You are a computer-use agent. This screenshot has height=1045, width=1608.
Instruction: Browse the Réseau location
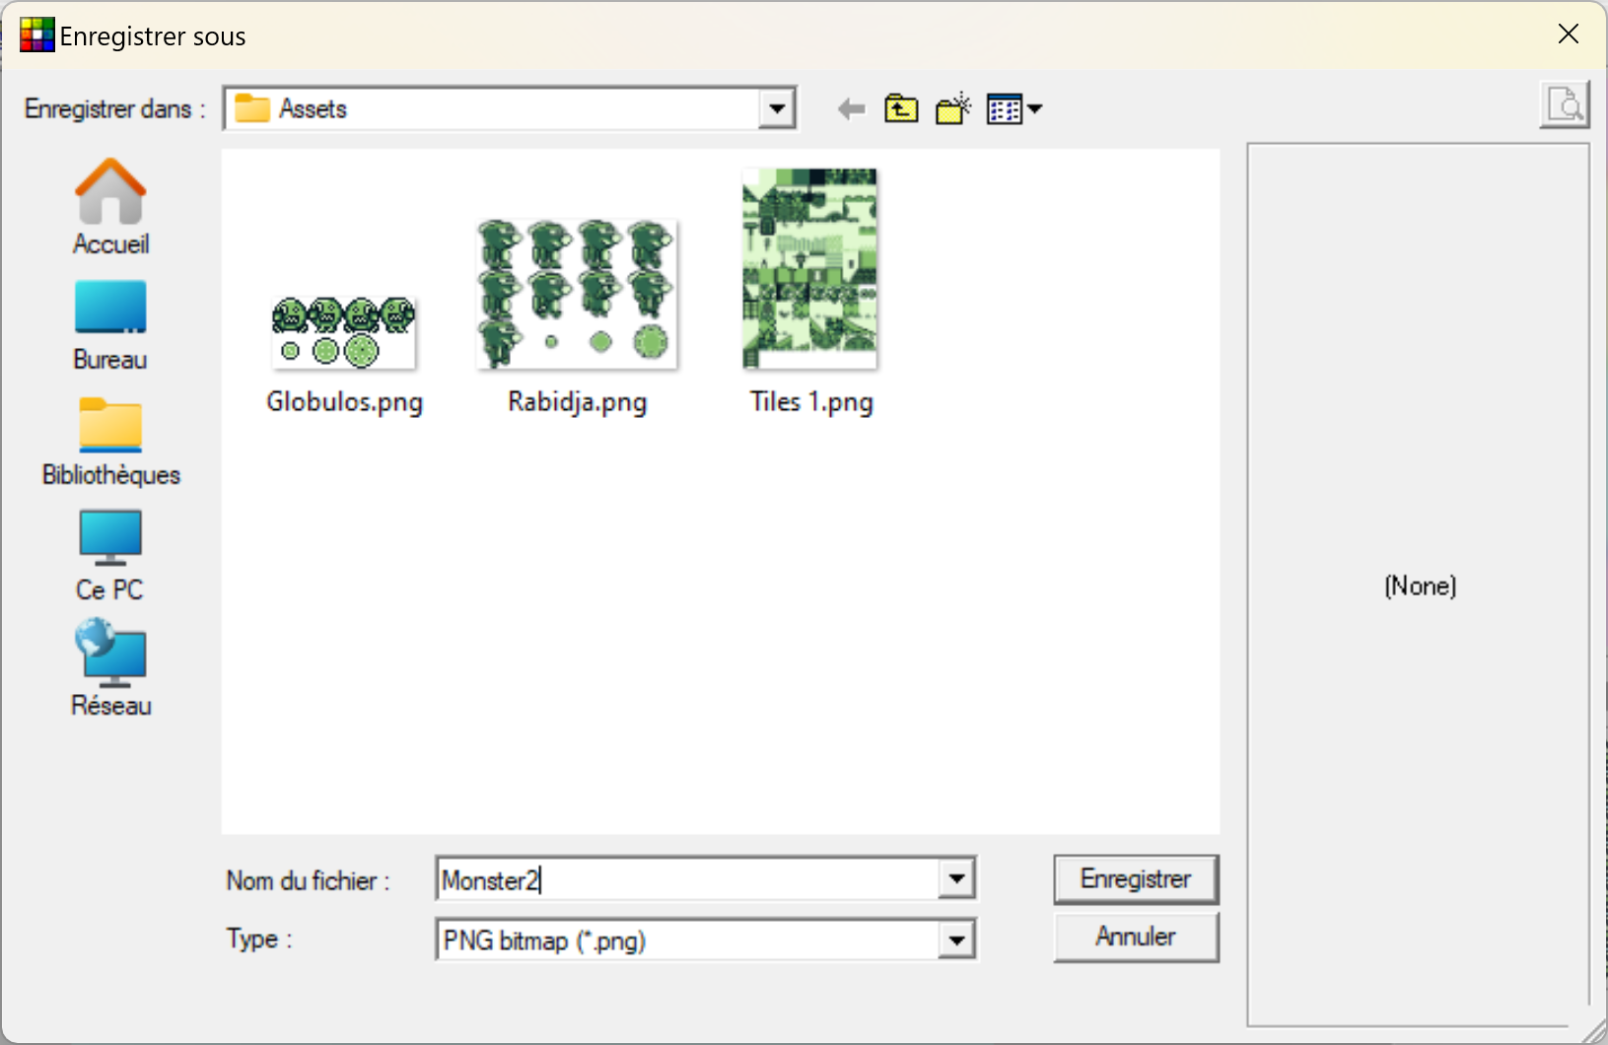pos(110,670)
